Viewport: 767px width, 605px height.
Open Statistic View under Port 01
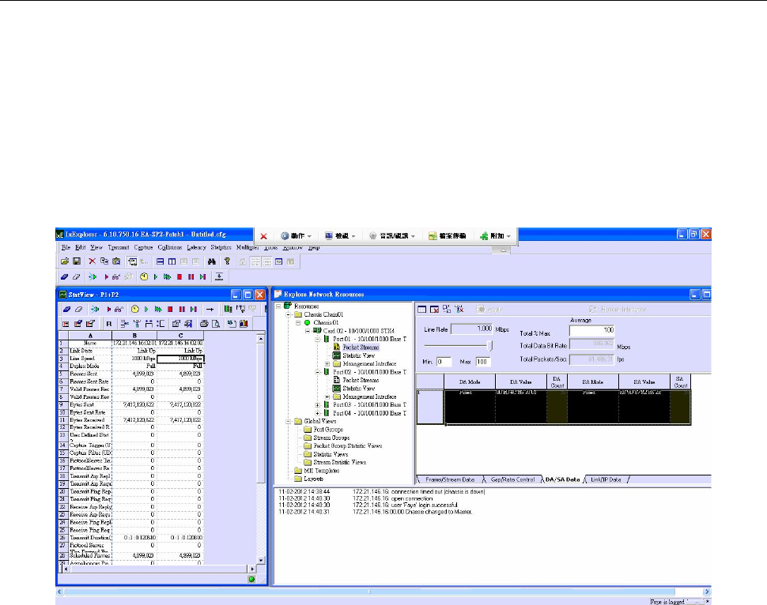tap(357, 355)
